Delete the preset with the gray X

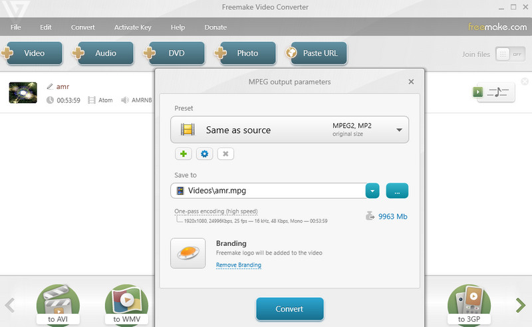point(225,154)
